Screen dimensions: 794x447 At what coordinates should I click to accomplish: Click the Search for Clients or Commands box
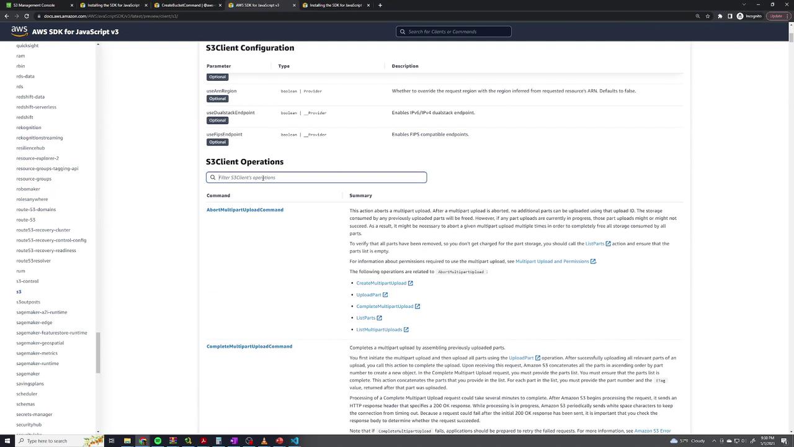[453, 32]
